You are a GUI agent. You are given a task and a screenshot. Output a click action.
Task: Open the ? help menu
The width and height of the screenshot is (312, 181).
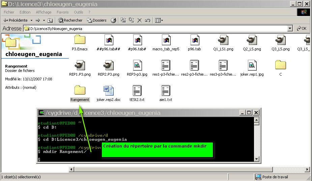pyautogui.click(x=89, y=12)
